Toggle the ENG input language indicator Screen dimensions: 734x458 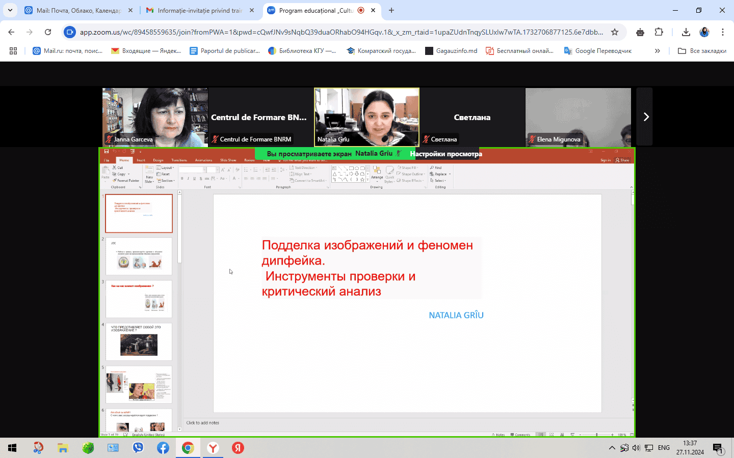click(664, 448)
